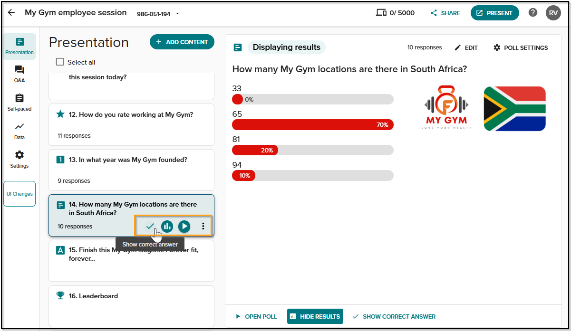Click the ADD CONTENT button
Image resolution: width=571 pixels, height=331 pixels.
tap(182, 42)
